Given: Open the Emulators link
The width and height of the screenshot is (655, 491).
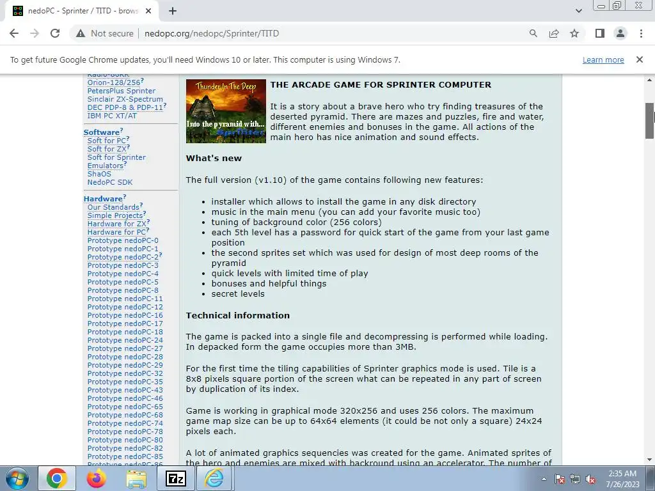Looking at the screenshot, I should [106, 166].
